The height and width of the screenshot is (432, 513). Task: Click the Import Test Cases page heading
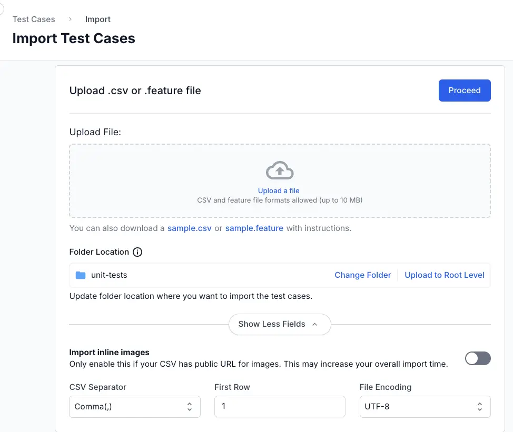click(74, 38)
